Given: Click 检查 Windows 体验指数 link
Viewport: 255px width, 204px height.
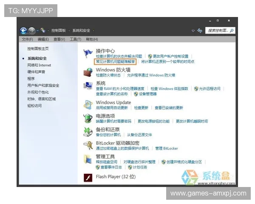Looking at the screenshot, I should (x=169, y=89).
